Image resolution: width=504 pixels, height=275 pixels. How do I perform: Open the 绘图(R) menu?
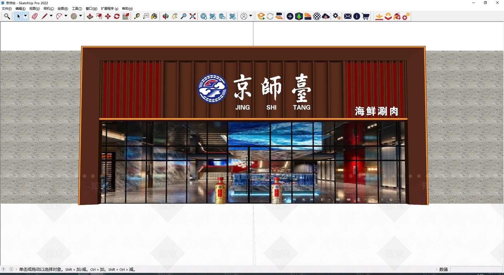[63, 9]
